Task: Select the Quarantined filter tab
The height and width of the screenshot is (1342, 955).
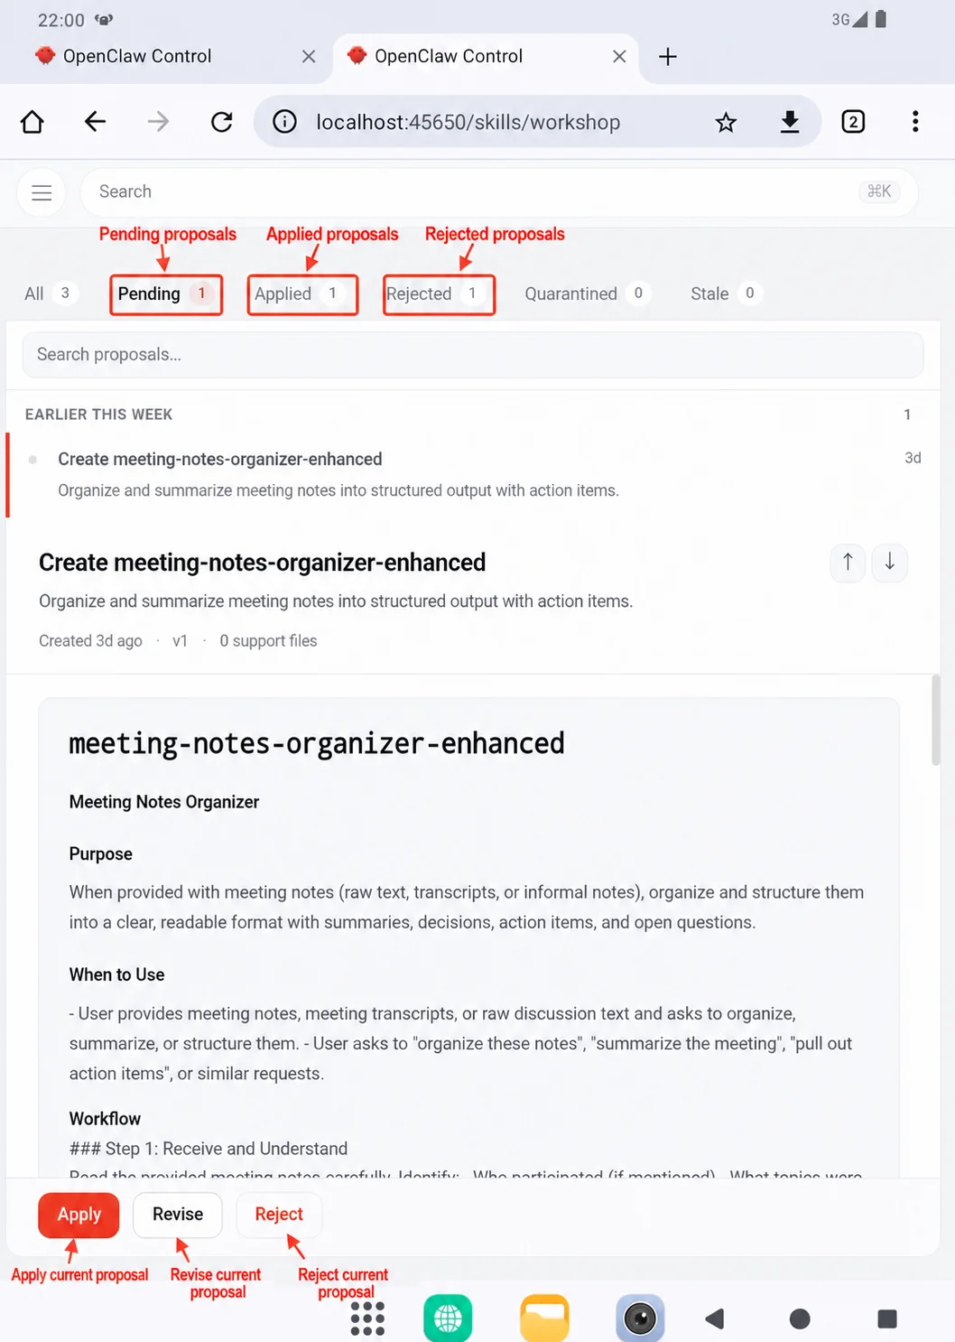Action: tap(587, 294)
